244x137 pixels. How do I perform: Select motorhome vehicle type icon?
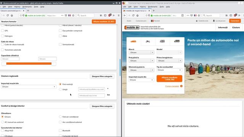click(162, 41)
